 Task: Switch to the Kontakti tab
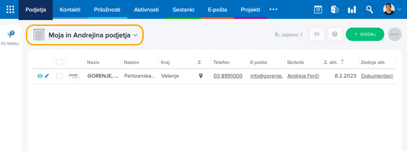point(70,10)
